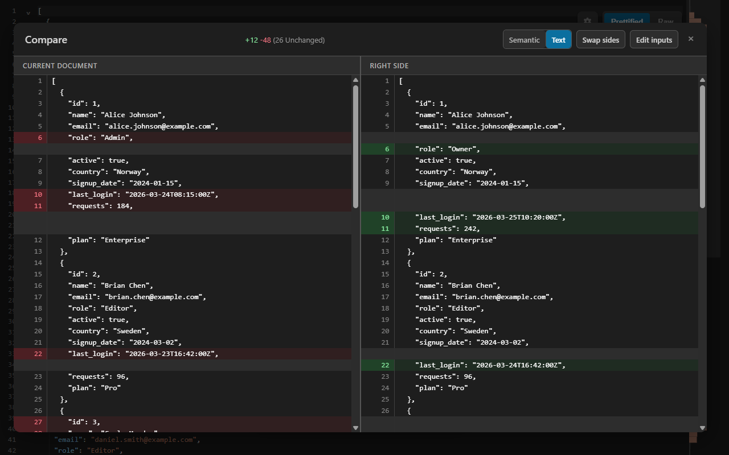This screenshot has height=455, width=729.
Task: Click "name": "Brian Chen" in right pane
Action: click(x=458, y=286)
